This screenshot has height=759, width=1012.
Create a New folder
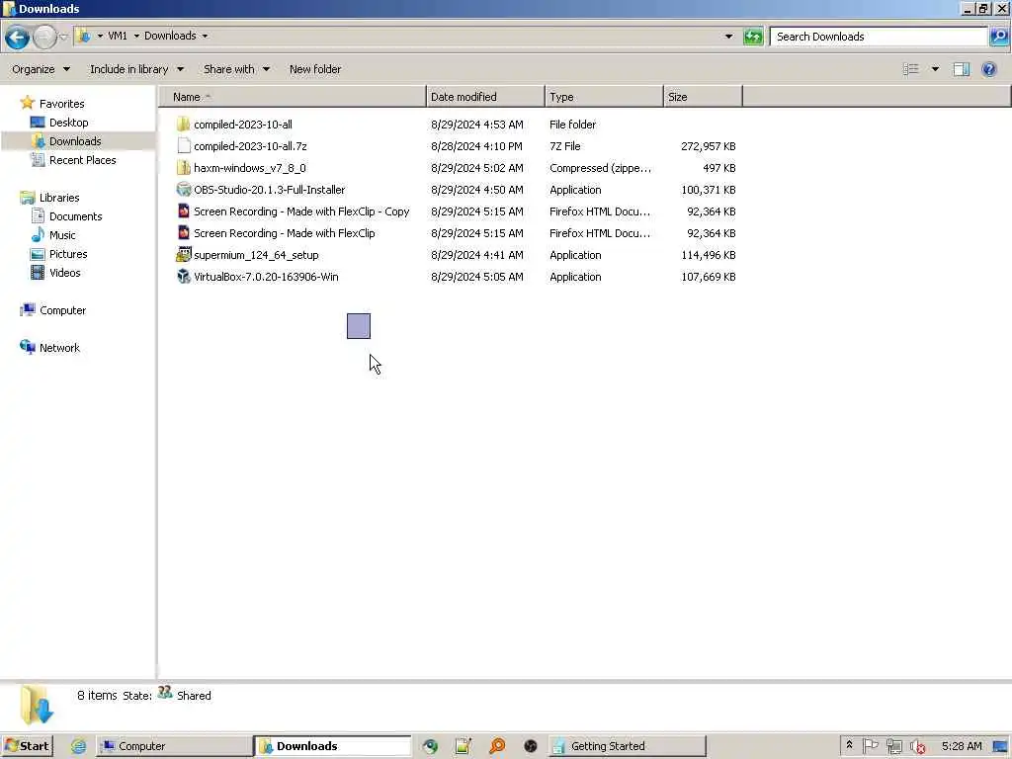pyautogui.click(x=315, y=69)
